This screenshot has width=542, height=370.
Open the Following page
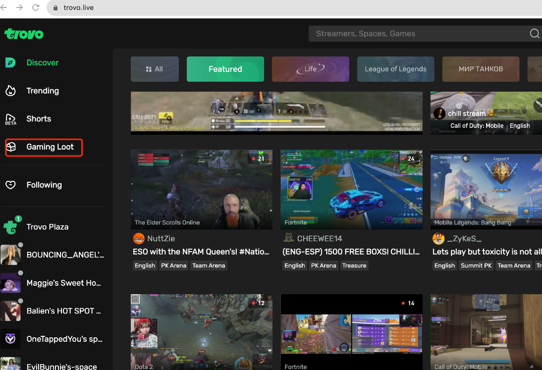point(44,185)
